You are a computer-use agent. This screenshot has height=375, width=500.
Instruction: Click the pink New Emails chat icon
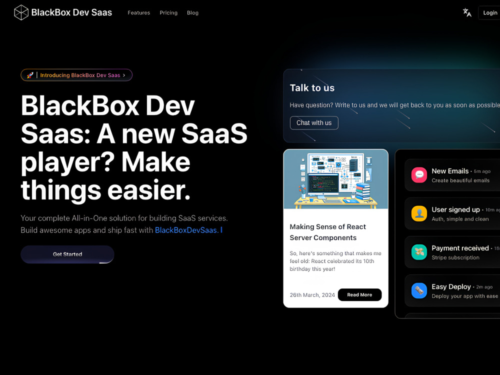[x=419, y=174]
